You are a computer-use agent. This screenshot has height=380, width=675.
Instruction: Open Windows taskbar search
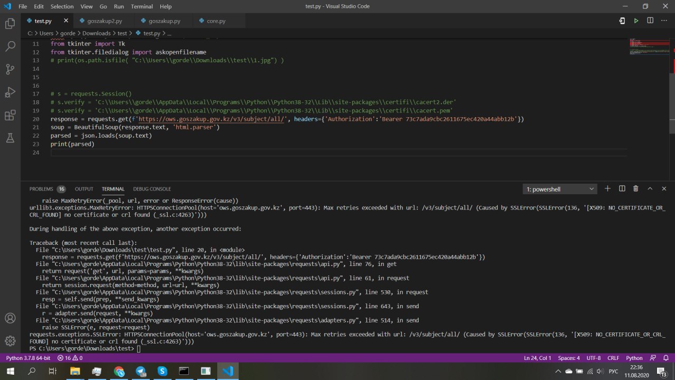32,371
